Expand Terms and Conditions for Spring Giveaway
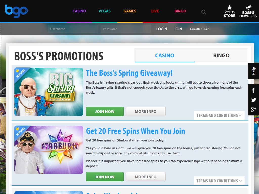 tap(219, 115)
